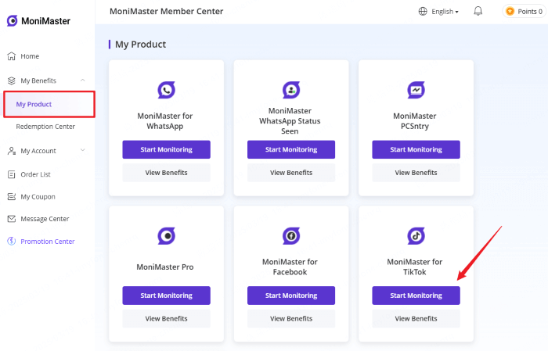View Benefits of MoniMaster for TikTok
548x351 pixels.
(x=416, y=318)
